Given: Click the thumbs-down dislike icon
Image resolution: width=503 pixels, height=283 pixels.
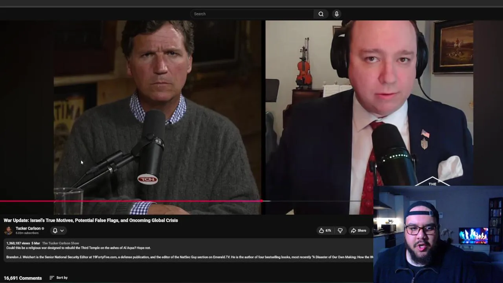Looking at the screenshot, I should point(340,231).
